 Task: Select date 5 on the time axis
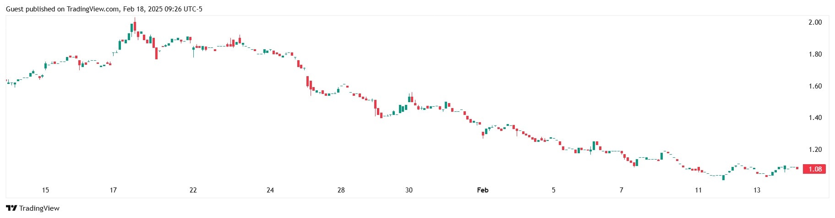[553, 190]
